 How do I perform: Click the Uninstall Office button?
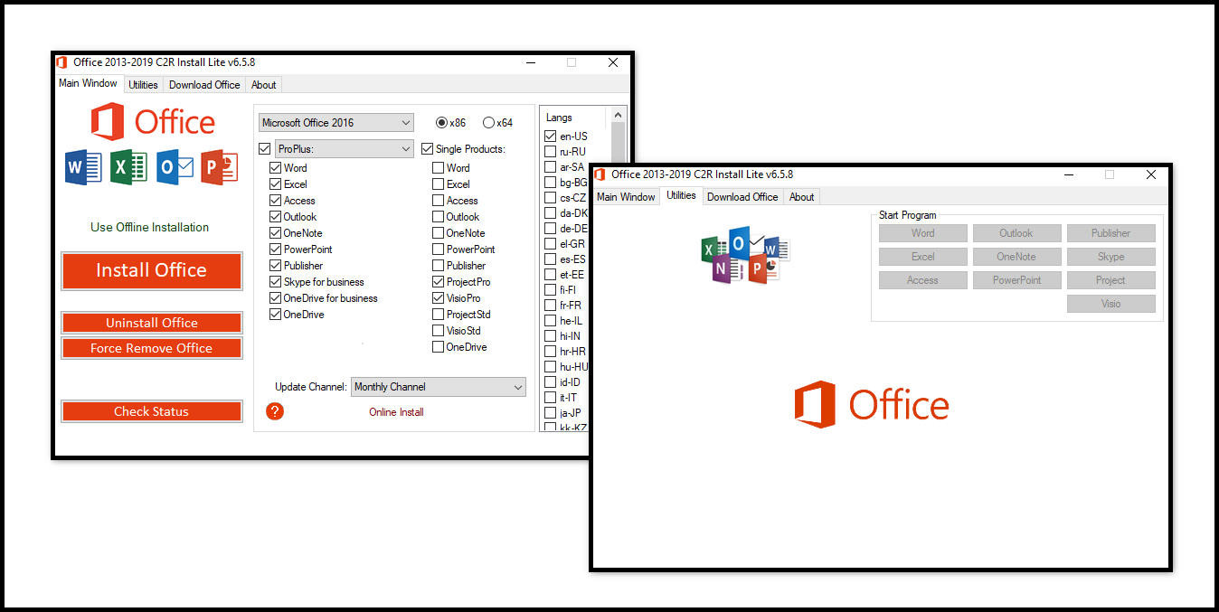(152, 323)
